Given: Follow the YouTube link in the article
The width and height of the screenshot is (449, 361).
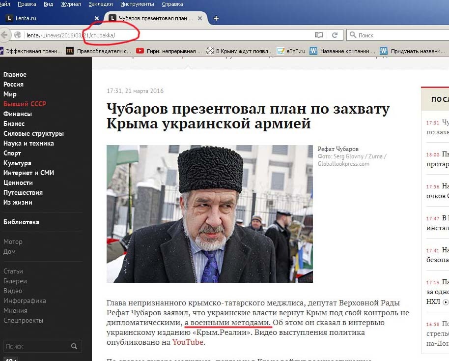Looking at the screenshot, I should pyautogui.click(x=187, y=342).
